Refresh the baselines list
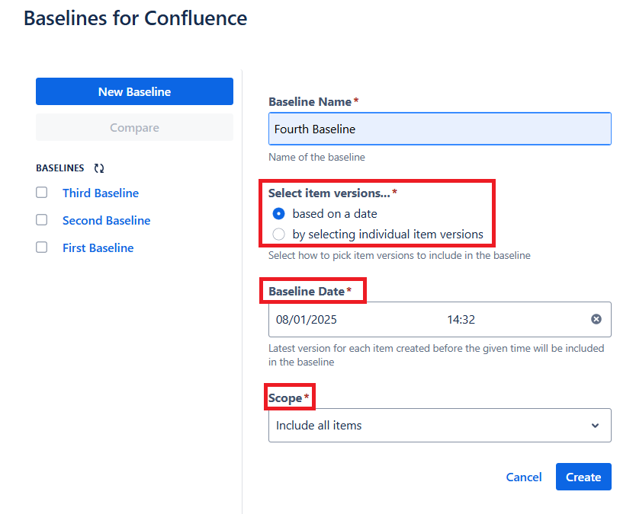The width and height of the screenshot is (636, 514). click(98, 168)
